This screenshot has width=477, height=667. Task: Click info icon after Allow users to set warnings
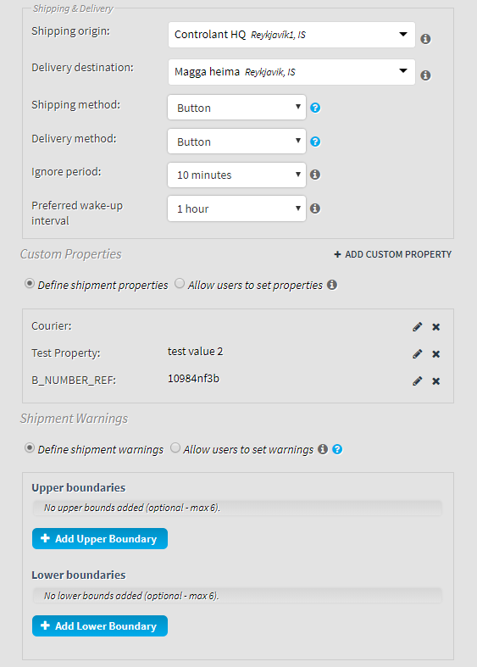point(323,449)
